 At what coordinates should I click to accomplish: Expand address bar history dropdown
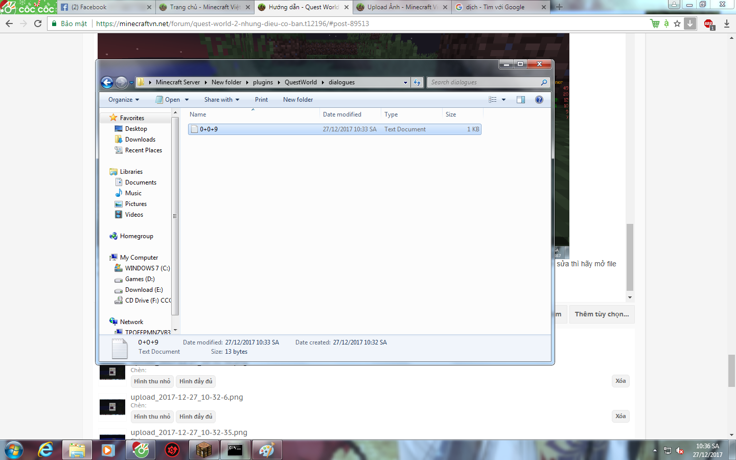point(406,82)
